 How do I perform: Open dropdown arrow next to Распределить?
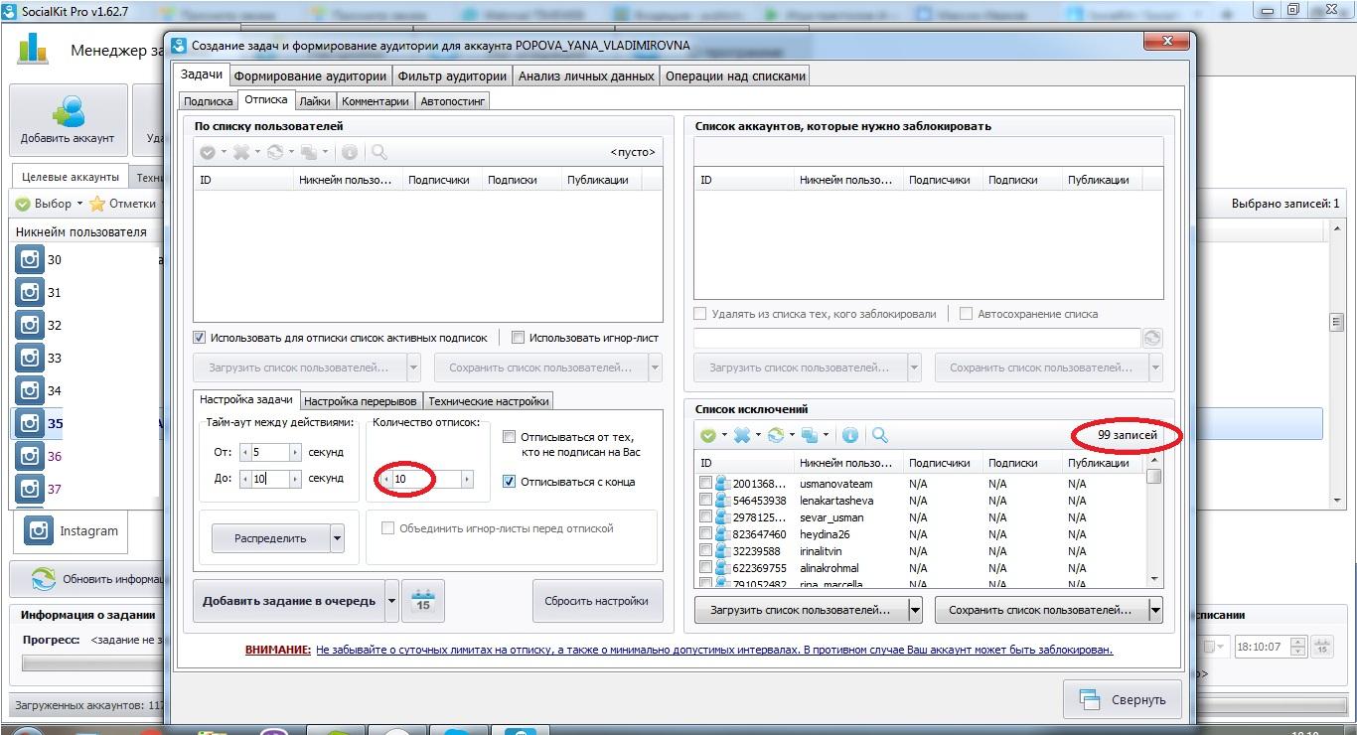[x=337, y=538]
